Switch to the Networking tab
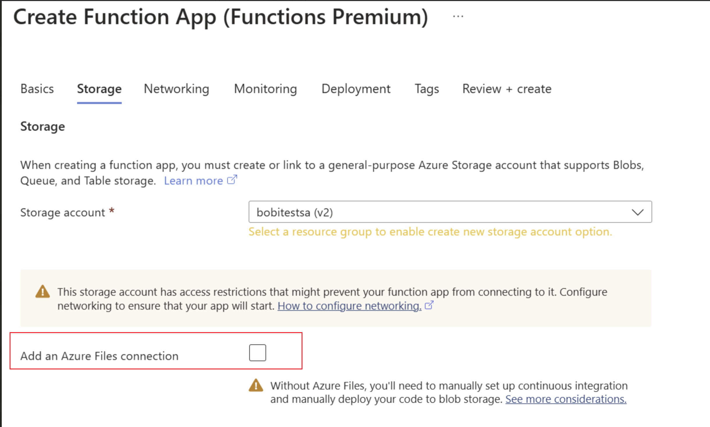Image resolution: width=710 pixels, height=427 pixels. 176,89
